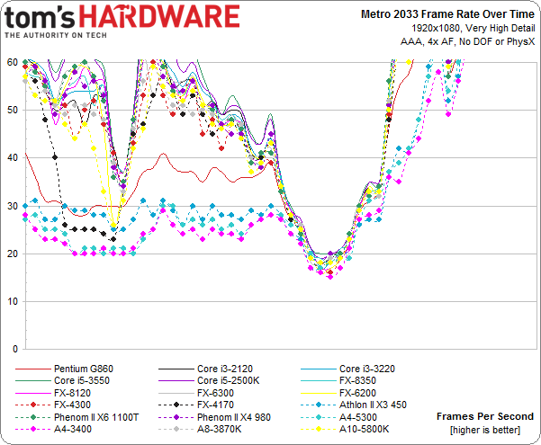Viewport: 541px width, 445px height.
Task: Click the gray diamond marker for A8-3870K
Action: 176,430
